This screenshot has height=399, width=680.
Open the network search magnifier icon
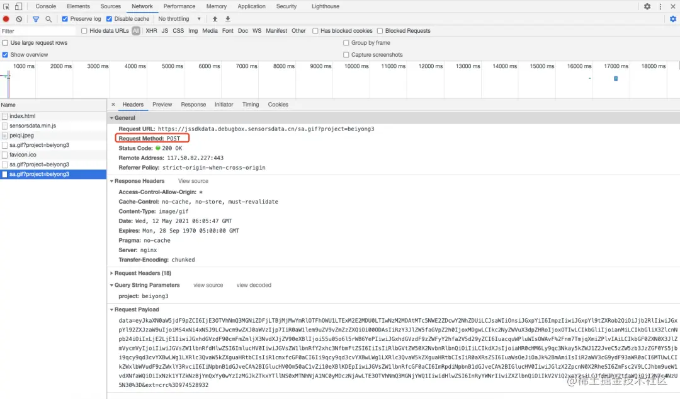(48, 19)
